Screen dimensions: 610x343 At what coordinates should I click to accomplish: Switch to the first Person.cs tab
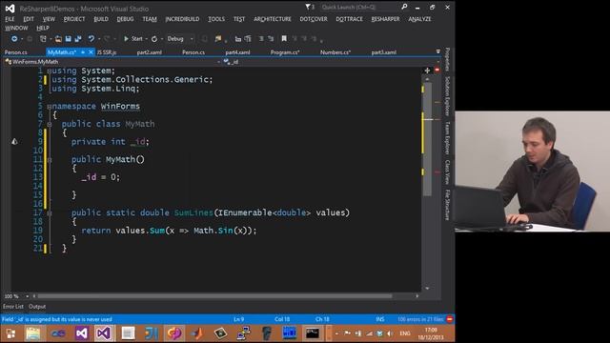click(16, 52)
